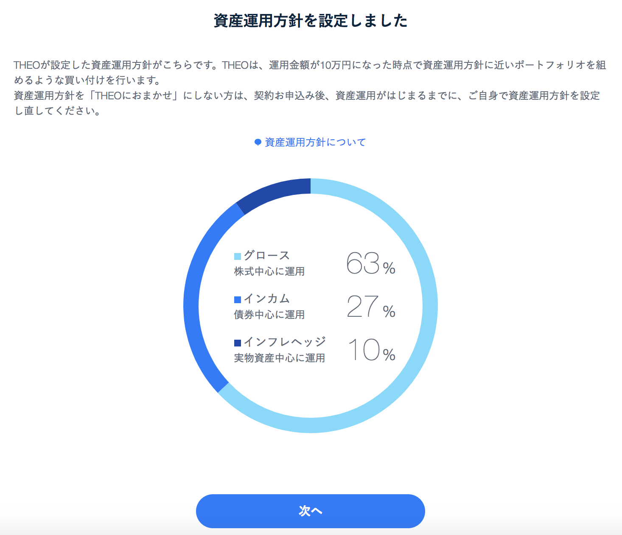Click the インカム label text
This screenshot has width=622, height=535.
pyautogui.click(x=267, y=299)
